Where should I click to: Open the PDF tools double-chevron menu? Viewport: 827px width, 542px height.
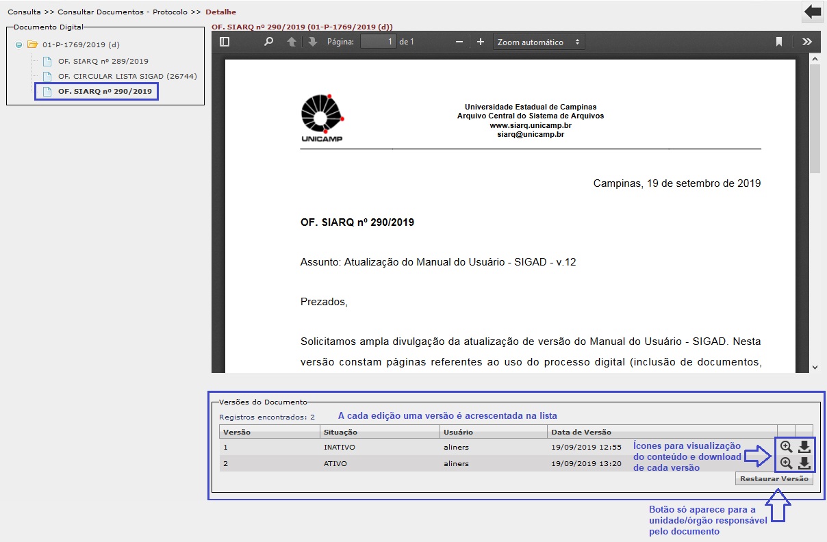pos(807,42)
